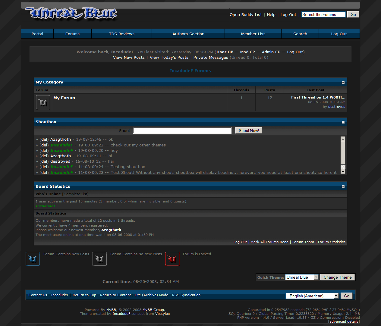This screenshot has height=326, width=381.
Task: Click the Change Theme button
Action: tap(338, 277)
